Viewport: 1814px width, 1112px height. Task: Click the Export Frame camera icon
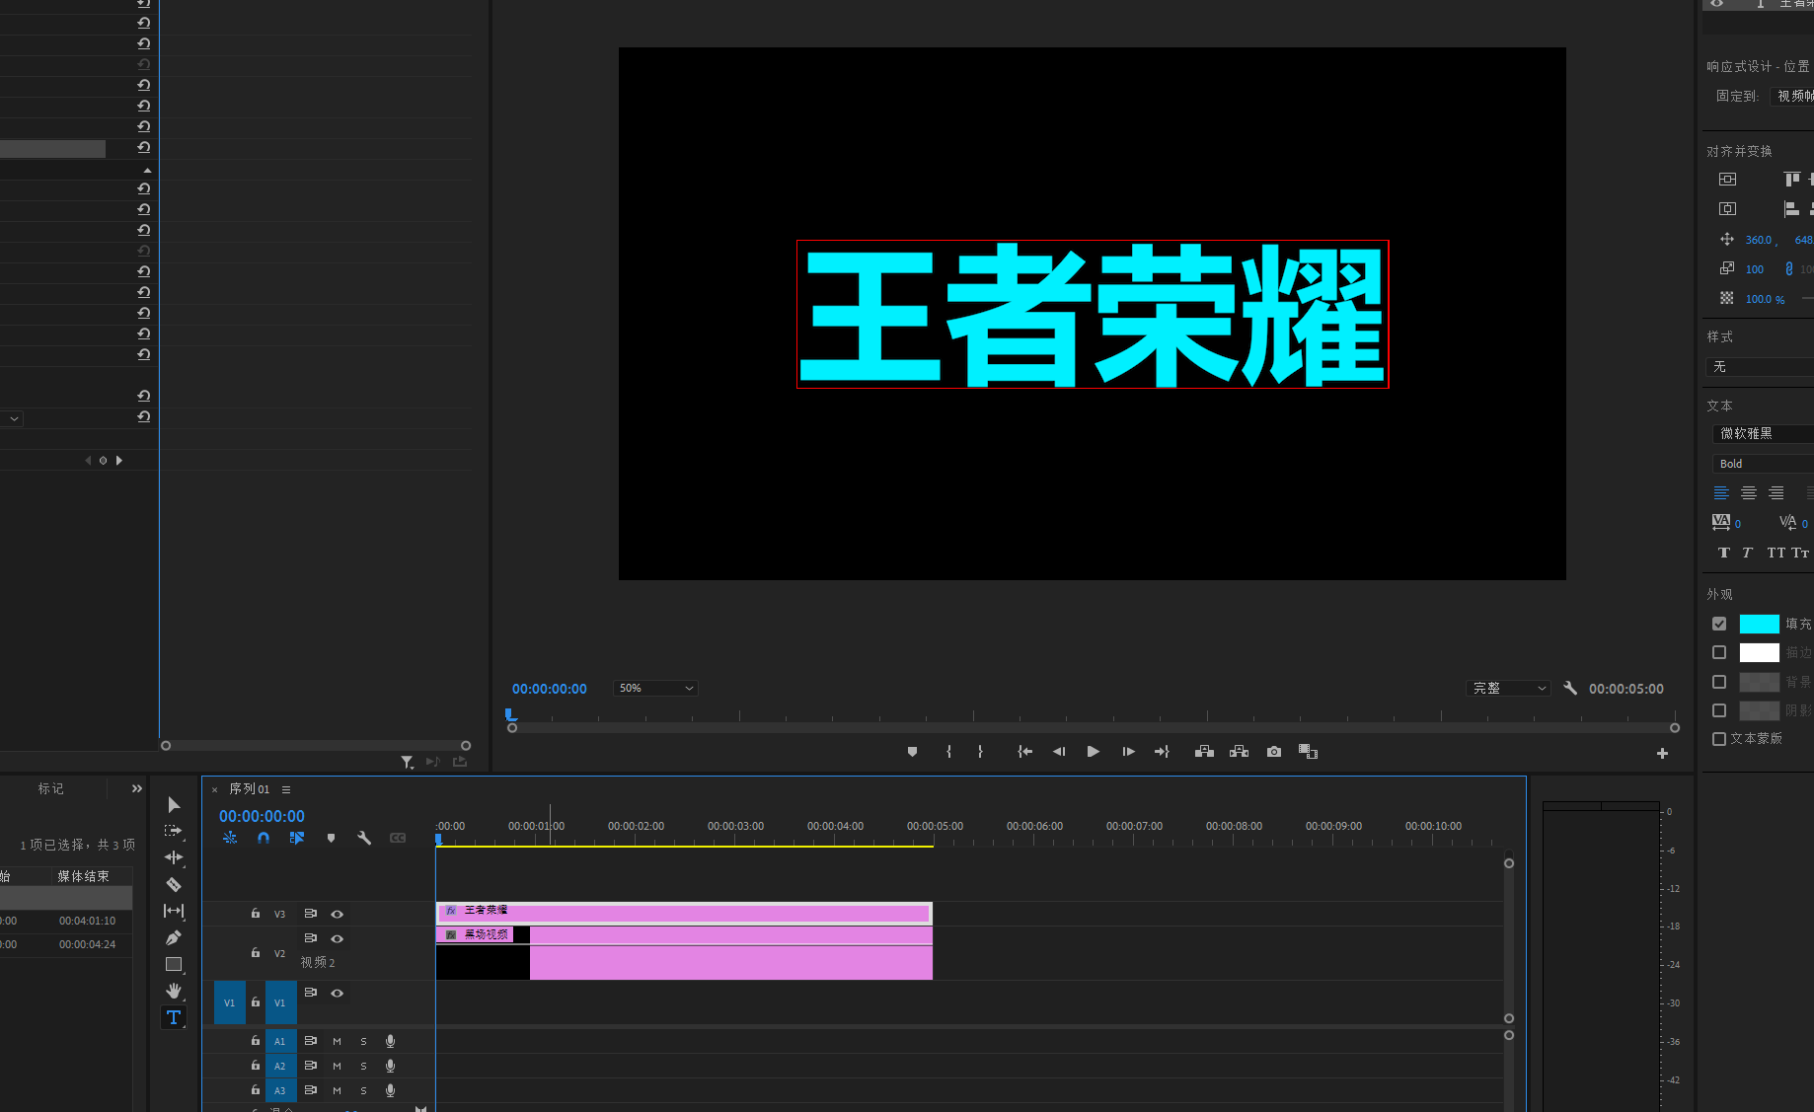pyautogui.click(x=1274, y=752)
